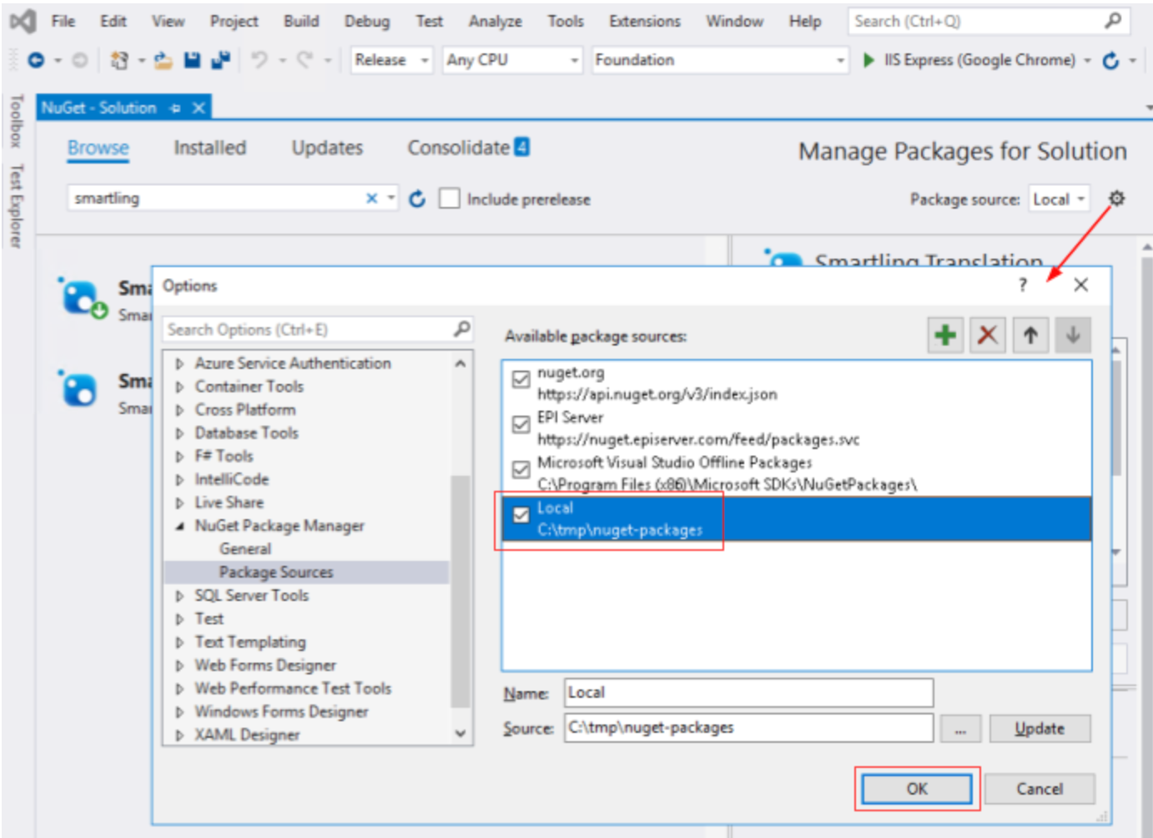The height and width of the screenshot is (838, 1153).
Task: Switch to the Installed tab
Action: tap(209, 148)
